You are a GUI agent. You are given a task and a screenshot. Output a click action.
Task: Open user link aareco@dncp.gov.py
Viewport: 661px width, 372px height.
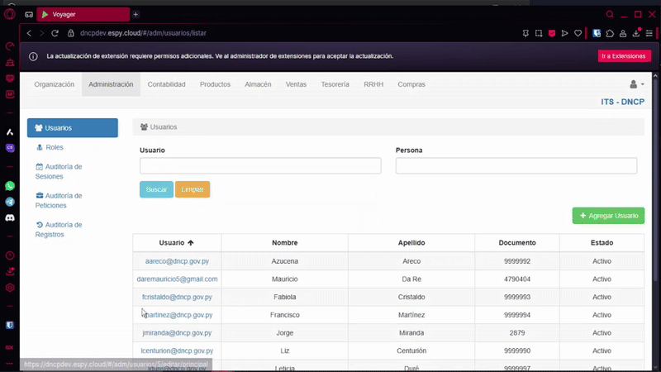pyautogui.click(x=177, y=261)
